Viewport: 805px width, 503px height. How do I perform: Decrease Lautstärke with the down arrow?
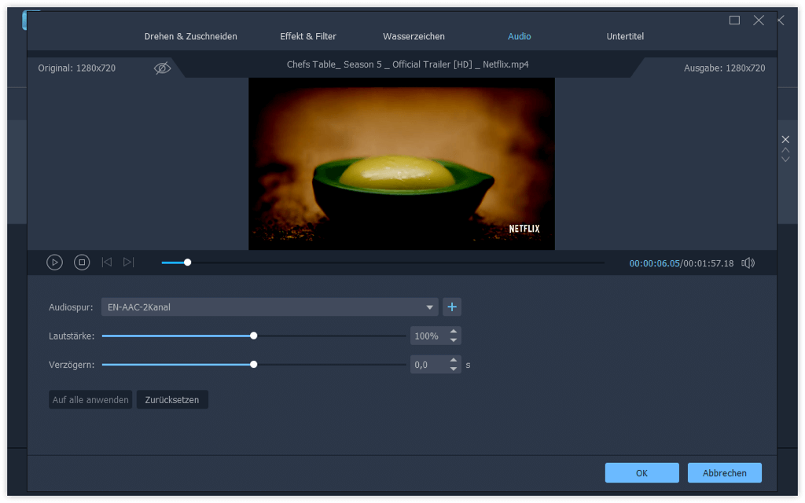point(454,340)
